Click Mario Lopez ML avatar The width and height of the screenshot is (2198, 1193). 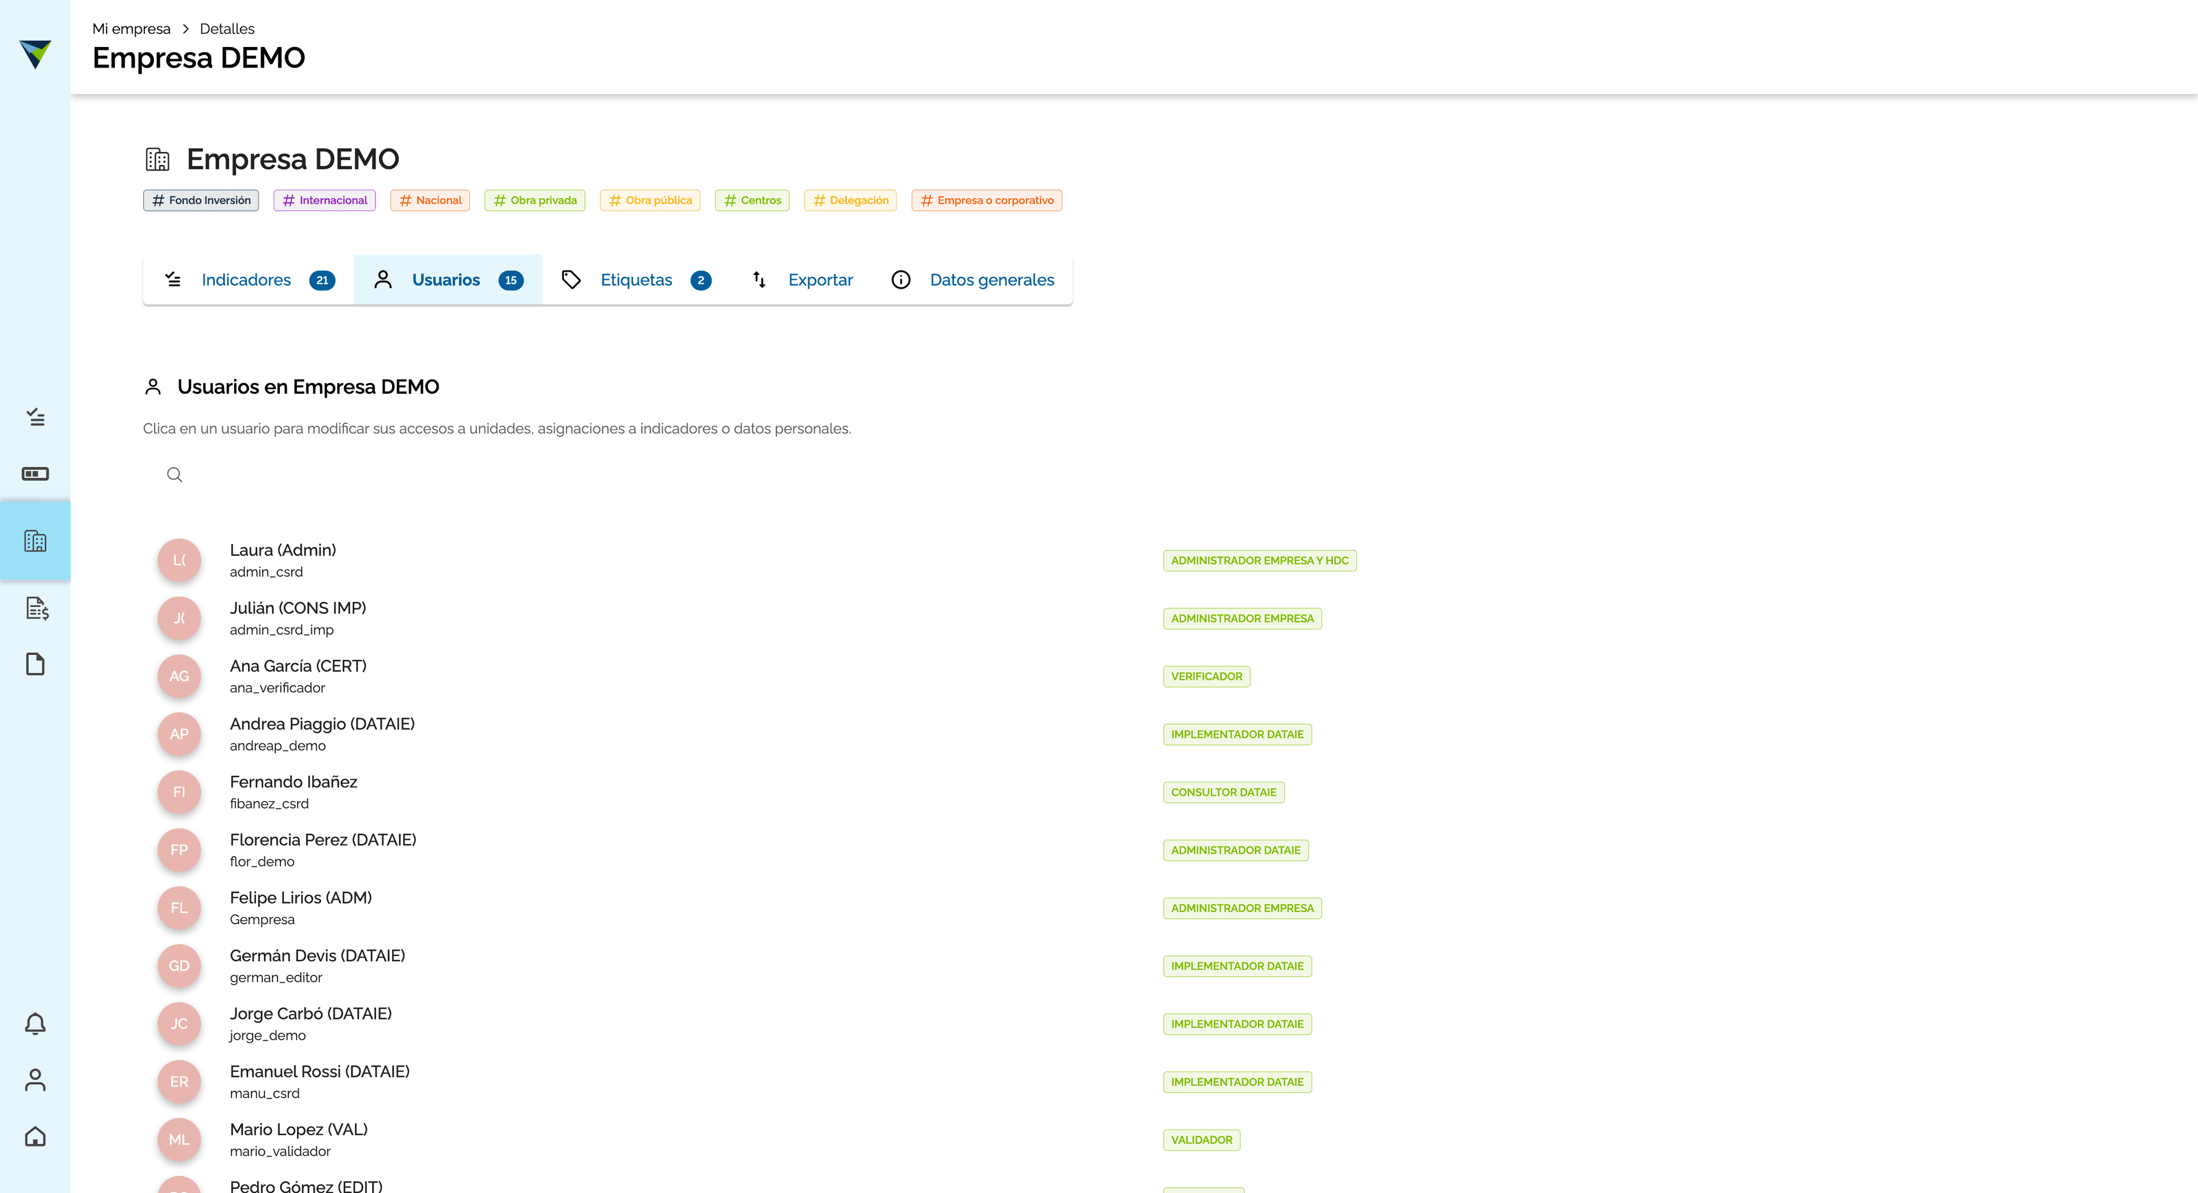coord(179,1140)
